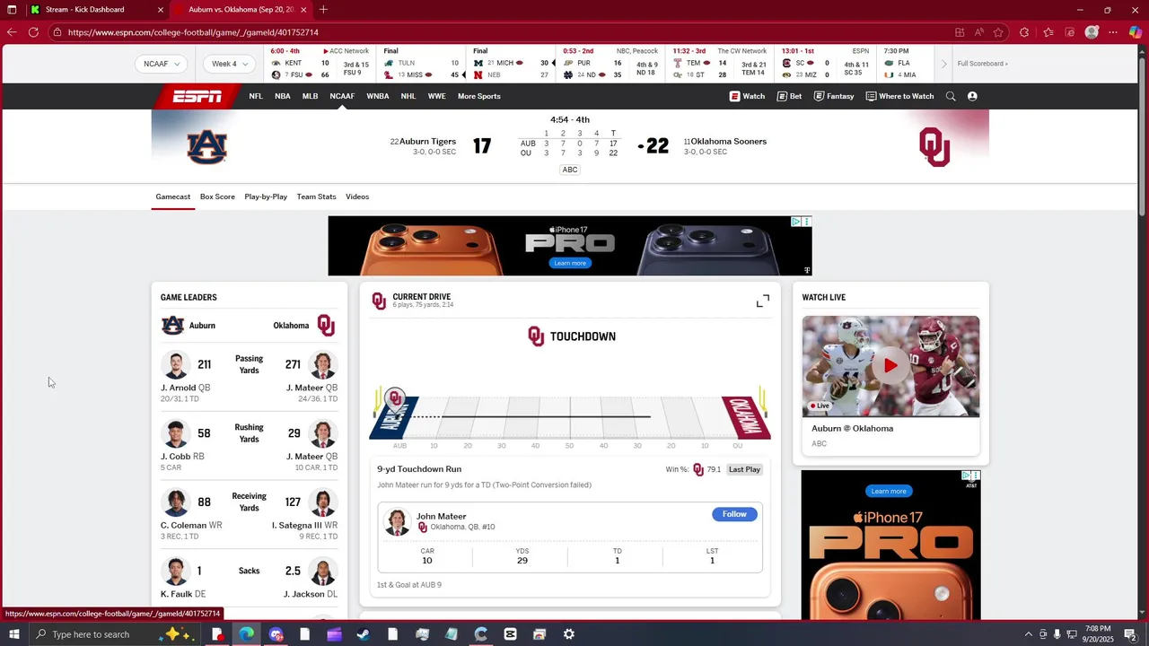Image resolution: width=1149 pixels, height=646 pixels.
Task: Go back in browser history
Action: tap(11, 32)
